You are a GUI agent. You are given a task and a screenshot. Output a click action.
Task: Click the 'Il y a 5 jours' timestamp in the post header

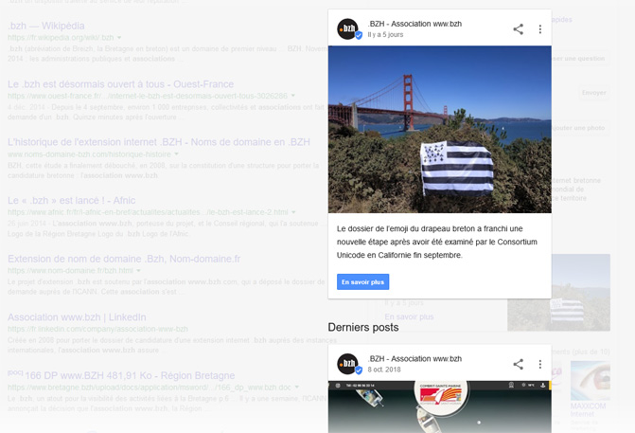pos(385,35)
